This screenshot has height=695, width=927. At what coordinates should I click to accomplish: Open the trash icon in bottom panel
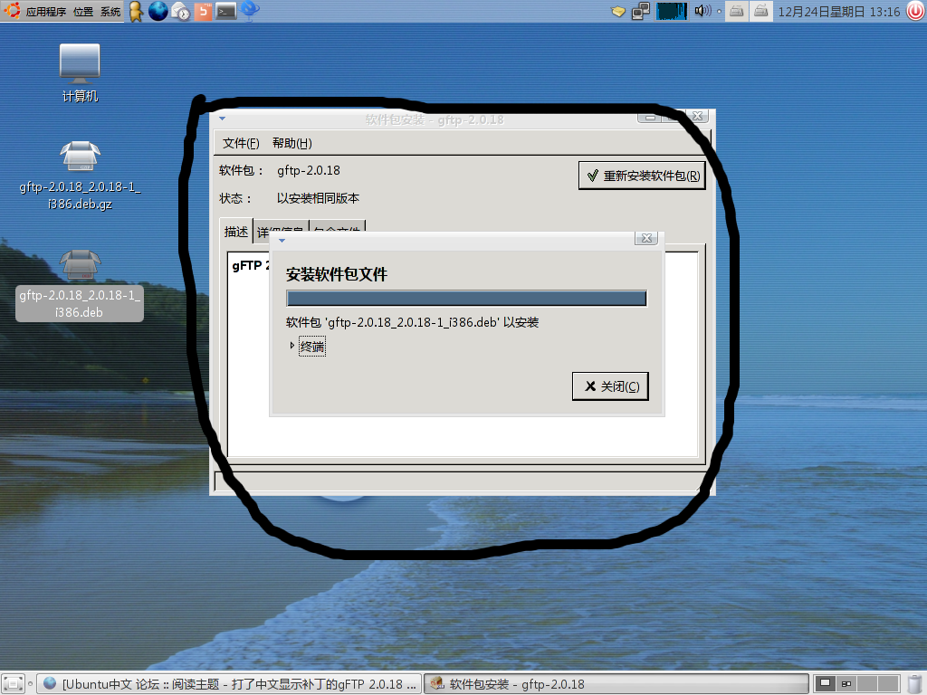click(x=914, y=684)
